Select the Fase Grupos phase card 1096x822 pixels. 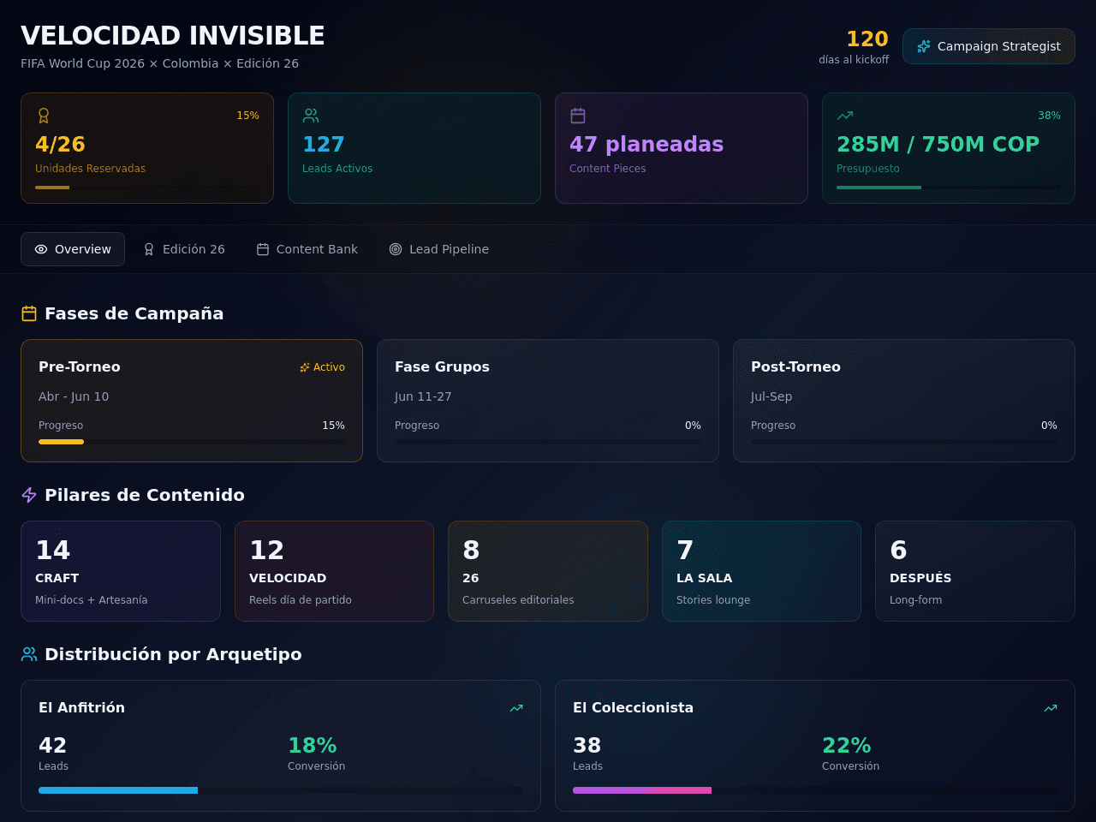click(548, 401)
